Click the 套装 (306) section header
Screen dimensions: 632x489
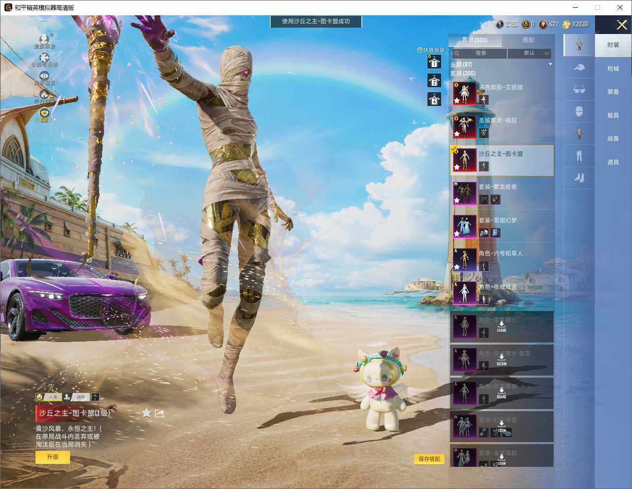(x=463, y=73)
